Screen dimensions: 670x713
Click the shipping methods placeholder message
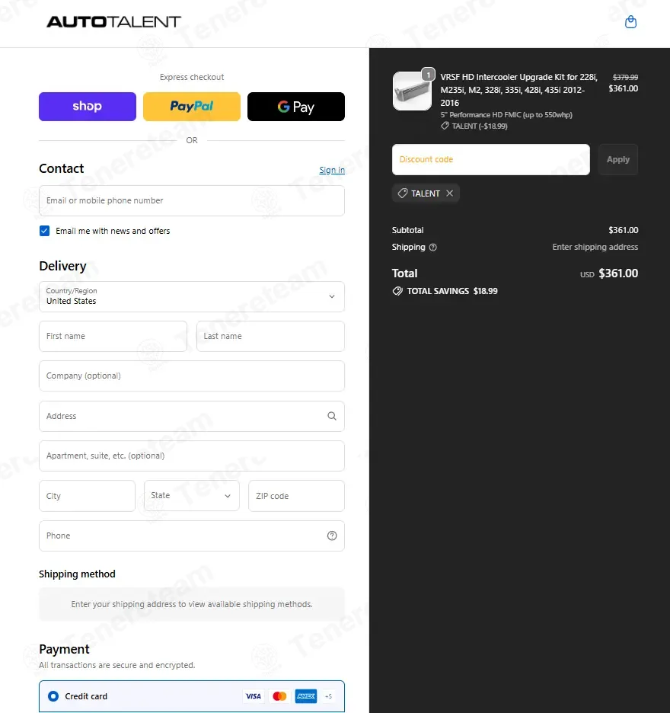pyautogui.click(x=191, y=604)
